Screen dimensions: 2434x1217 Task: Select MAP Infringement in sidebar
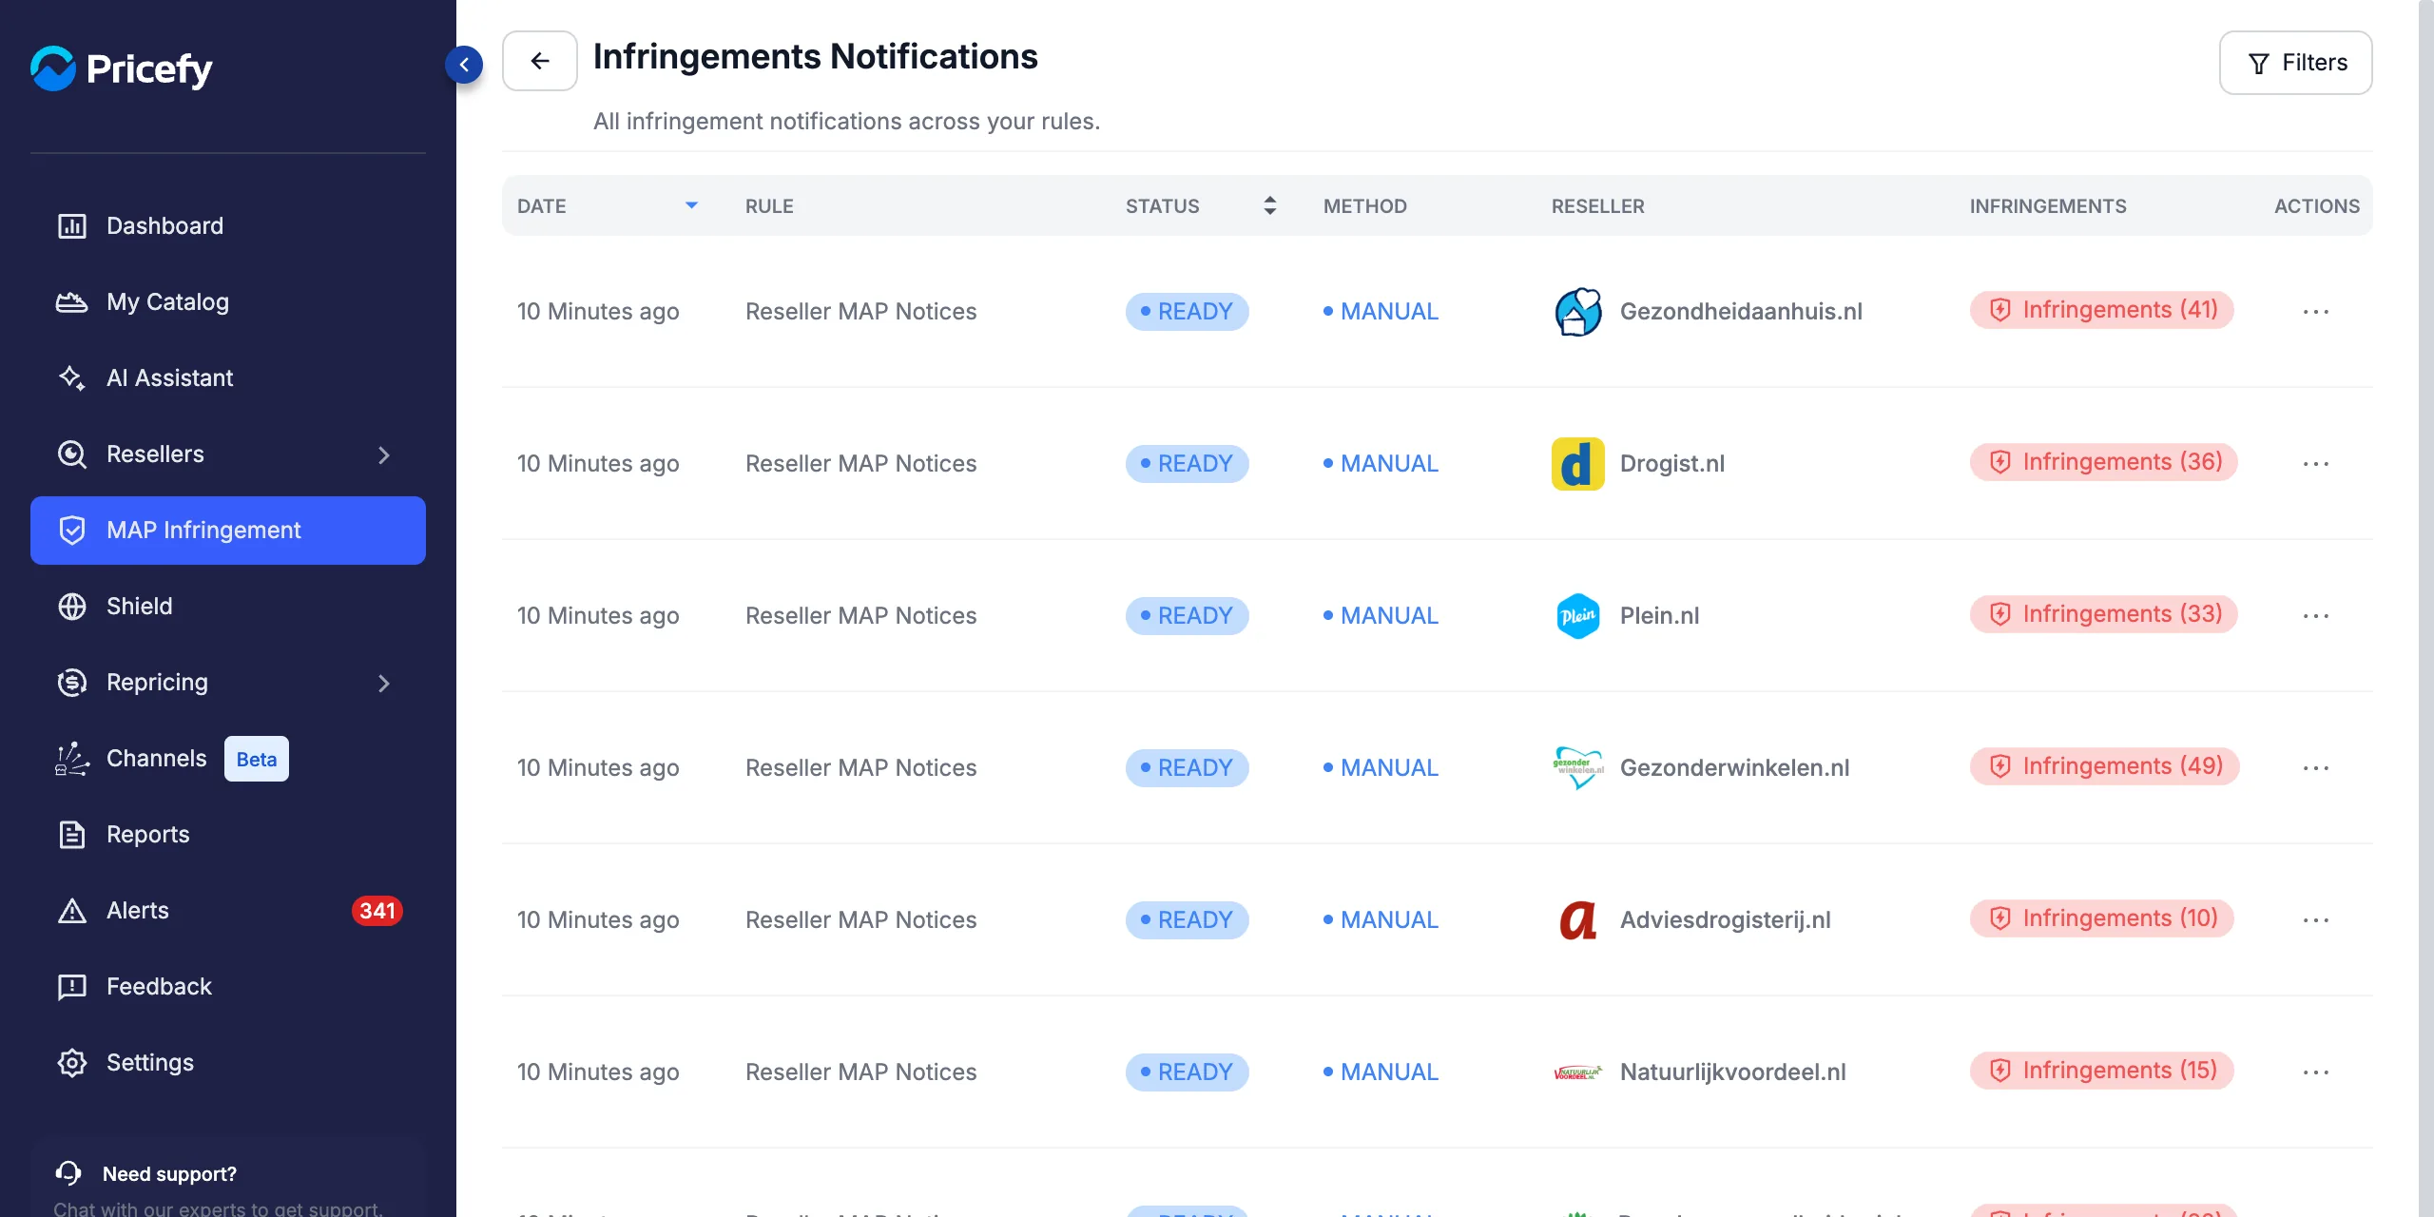(228, 531)
